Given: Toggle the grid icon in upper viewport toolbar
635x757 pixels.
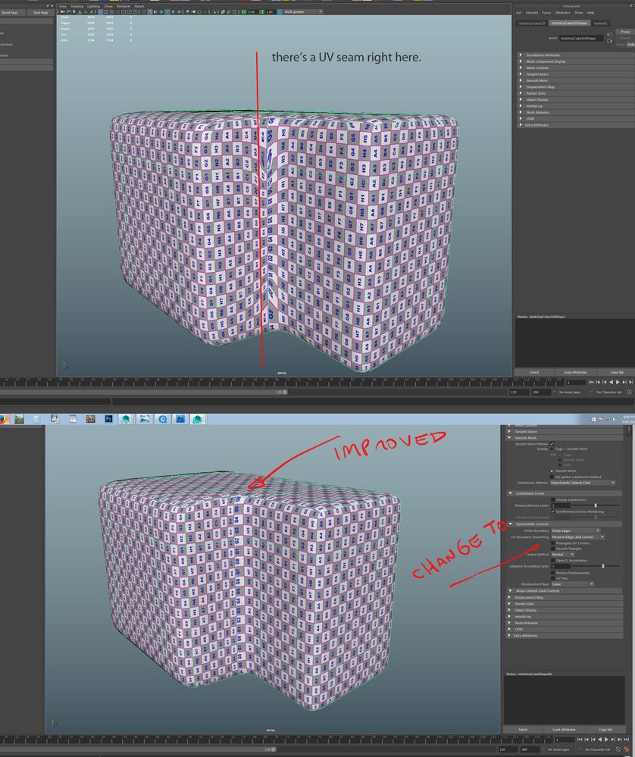Looking at the screenshot, I should [101, 11].
